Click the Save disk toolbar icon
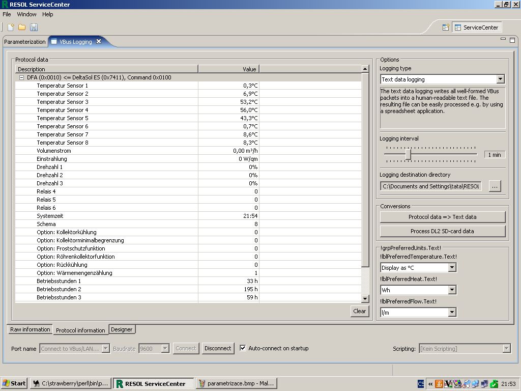Image resolution: width=521 pixels, height=391 pixels. click(34, 27)
